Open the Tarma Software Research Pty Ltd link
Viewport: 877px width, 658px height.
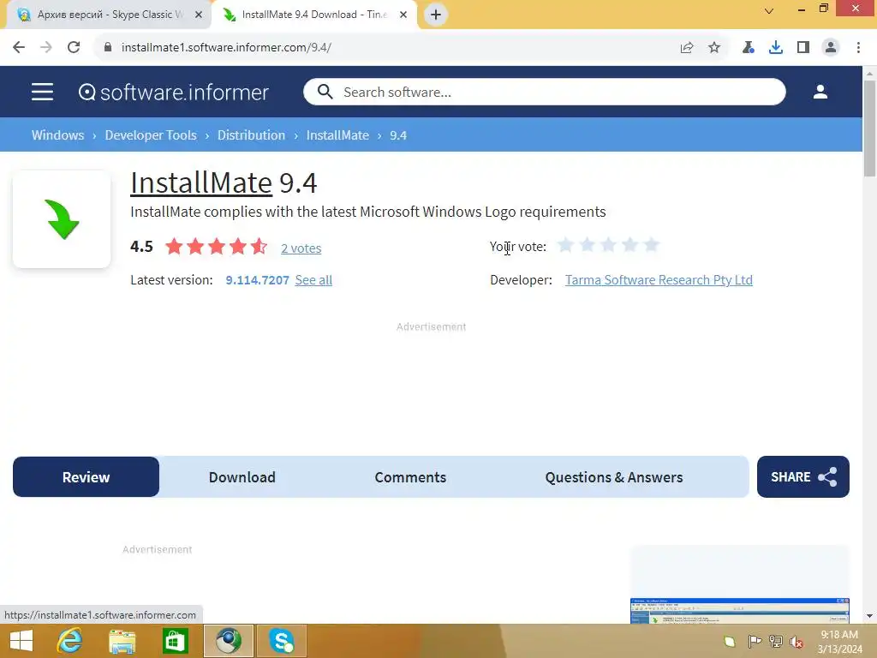click(659, 280)
